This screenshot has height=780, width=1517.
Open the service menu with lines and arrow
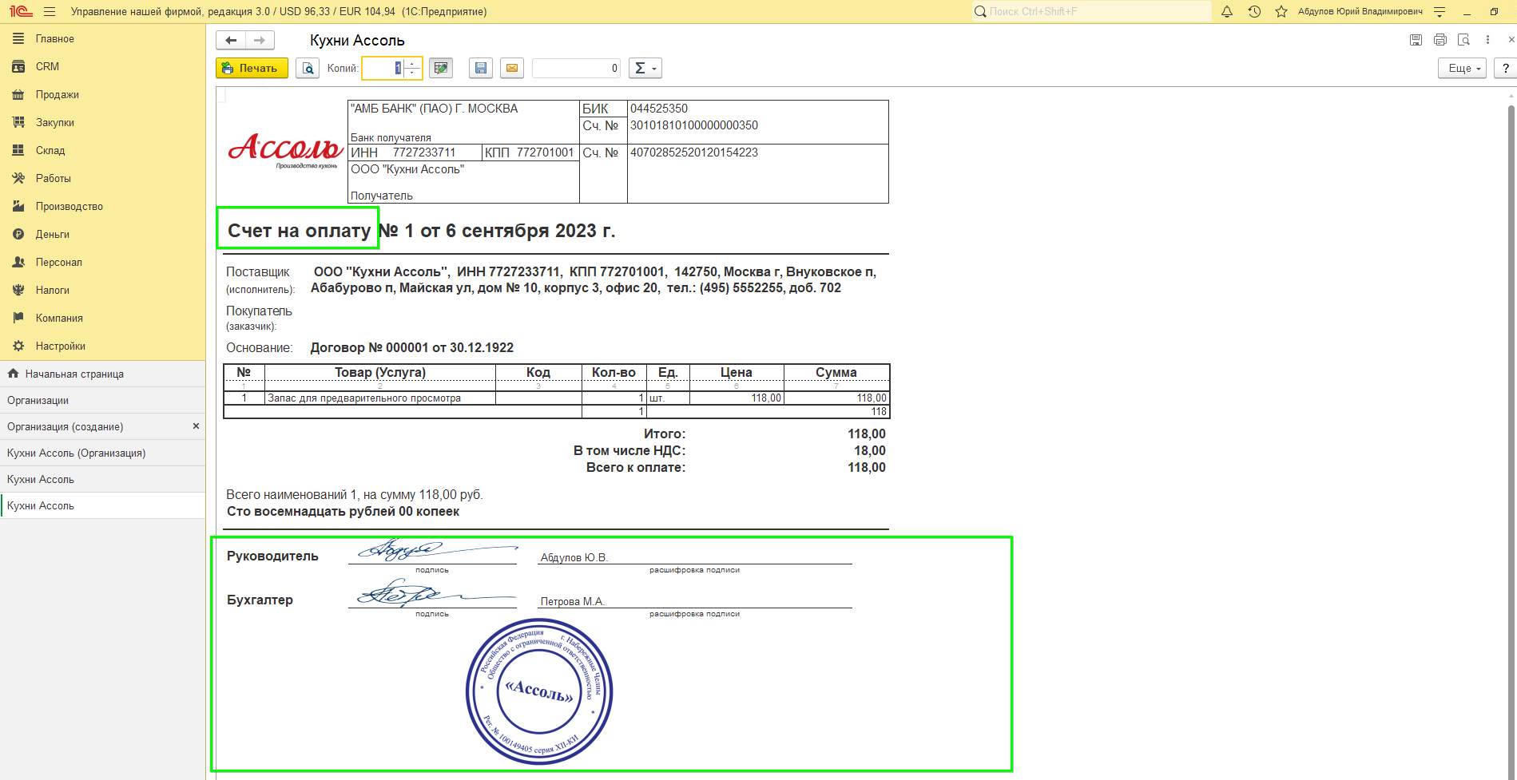point(1440,12)
